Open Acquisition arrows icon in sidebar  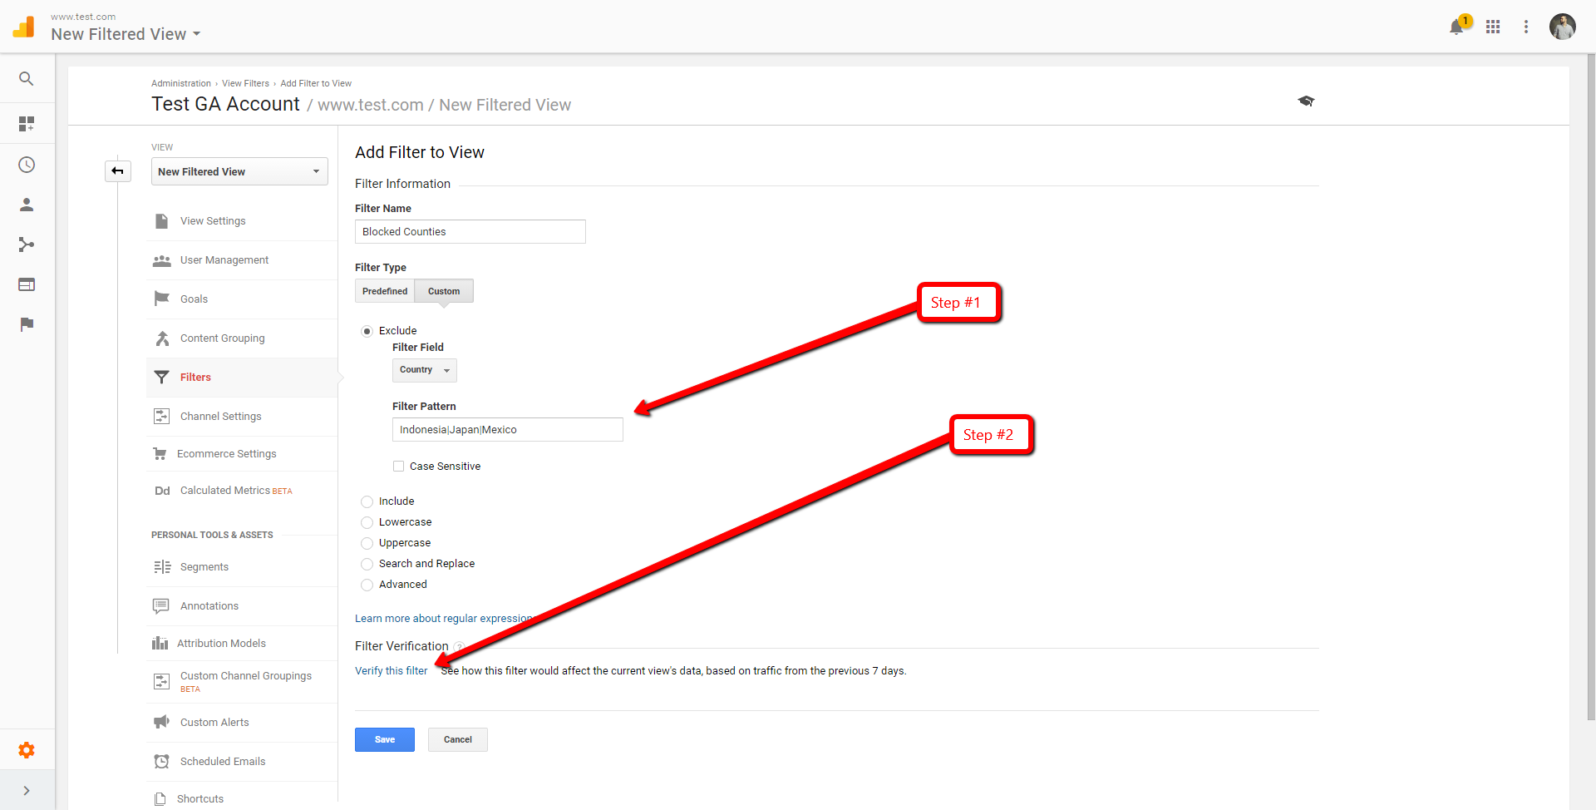click(27, 244)
